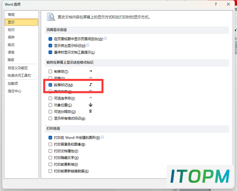The width and height of the screenshot is (237, 191).
Task: Click the 页面显示选项 section heading
Action: point(57,30)
